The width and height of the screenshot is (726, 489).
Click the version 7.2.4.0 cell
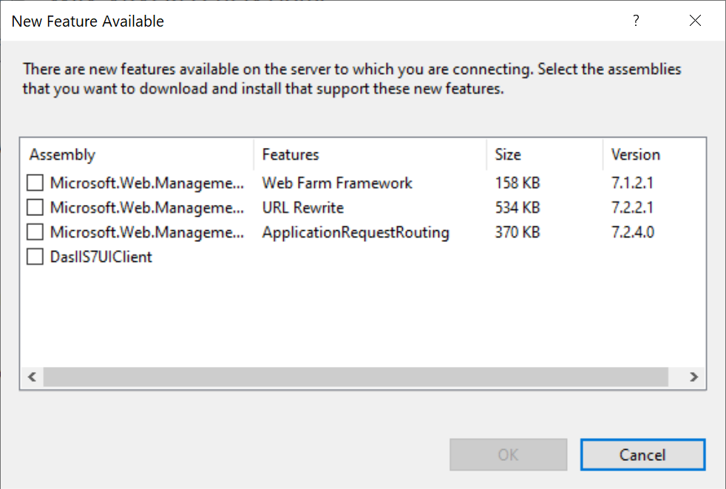(632, 232)
